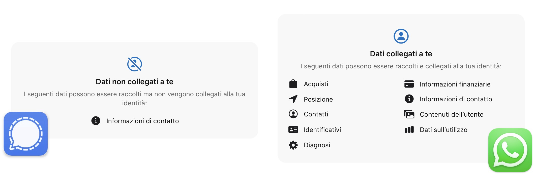
Task: Click the Dati sull'utilizzo bar chart icon
Action: pos(409,130)
